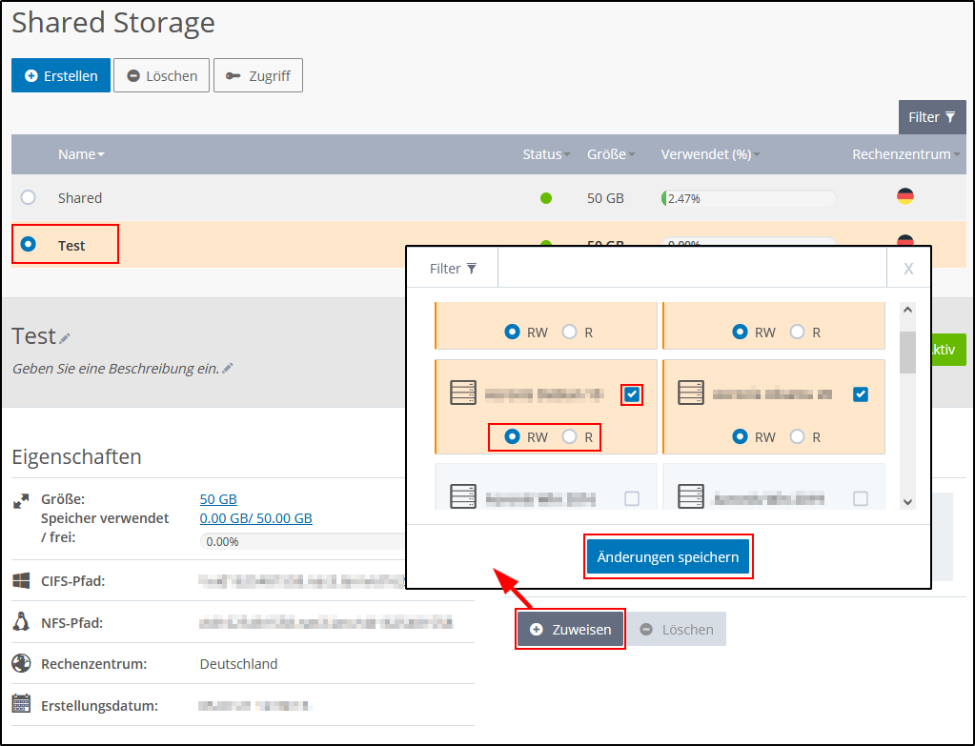Select R in the middle-right server card
The width and height of the screenshot is (975, 746).
click(797, 436)
